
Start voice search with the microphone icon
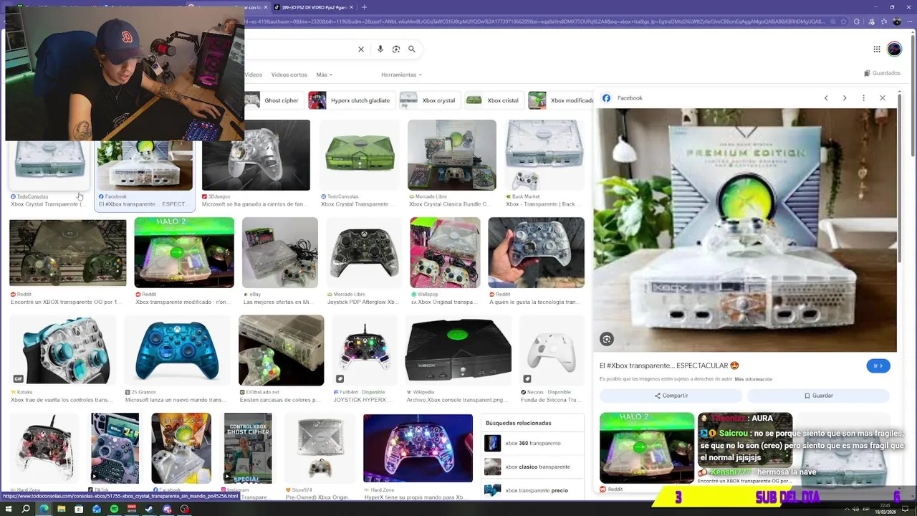coord(380,49)
